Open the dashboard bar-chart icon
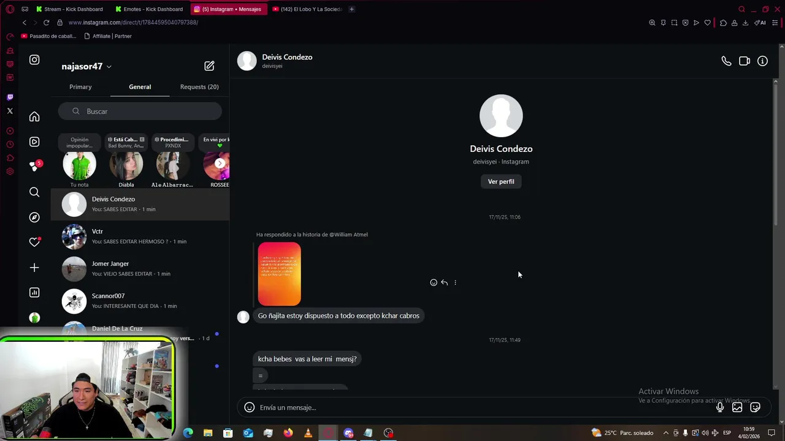The height and width of the screenshot is (441, 785). tap(34, 293)
